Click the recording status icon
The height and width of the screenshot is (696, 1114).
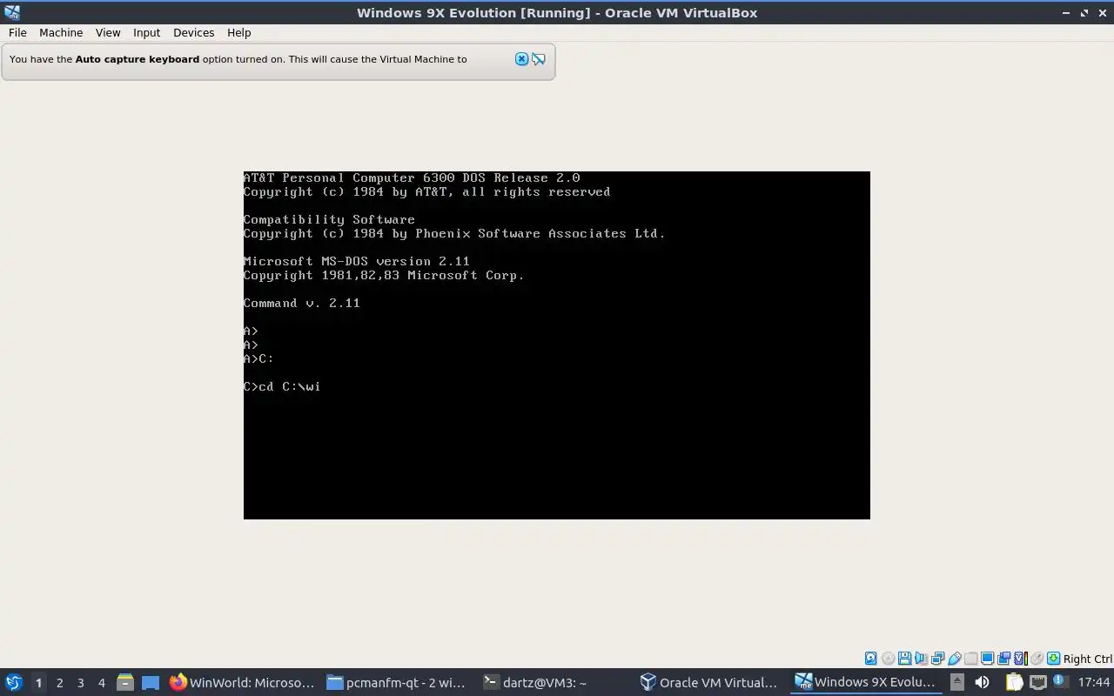pos(1003,659)
